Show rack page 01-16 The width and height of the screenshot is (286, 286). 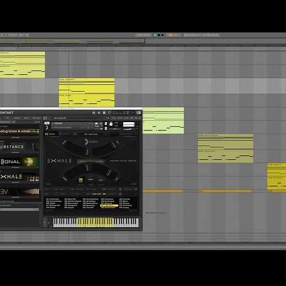pos(108,118)
